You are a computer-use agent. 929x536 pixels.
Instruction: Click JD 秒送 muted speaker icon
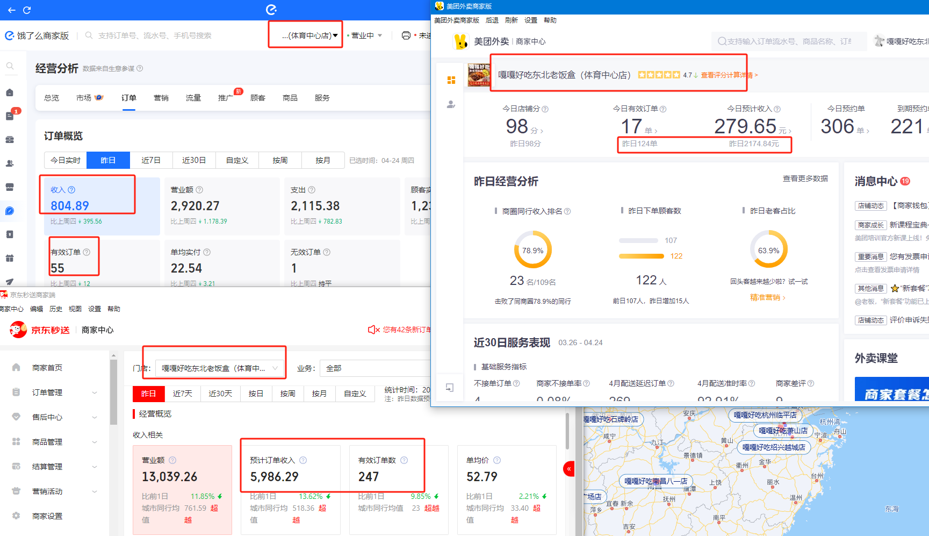373,330
